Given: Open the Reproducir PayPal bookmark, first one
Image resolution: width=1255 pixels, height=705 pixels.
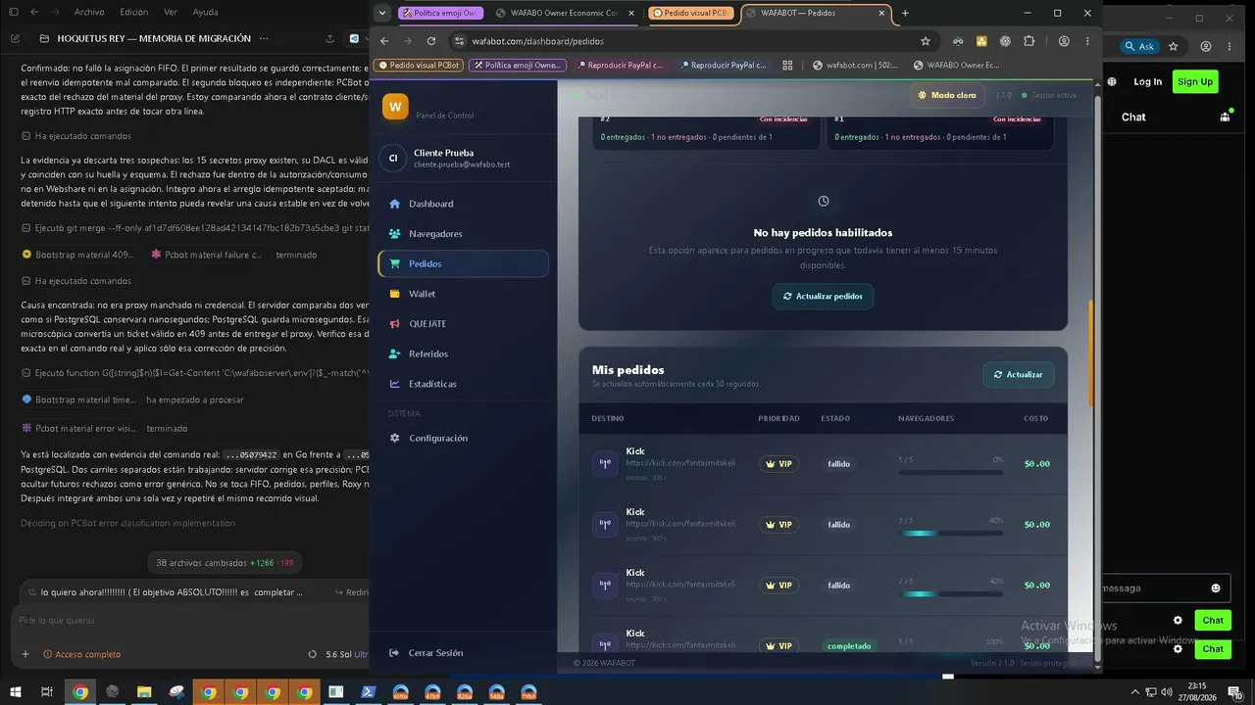Looking at the screenshot, I should (620, 66).
